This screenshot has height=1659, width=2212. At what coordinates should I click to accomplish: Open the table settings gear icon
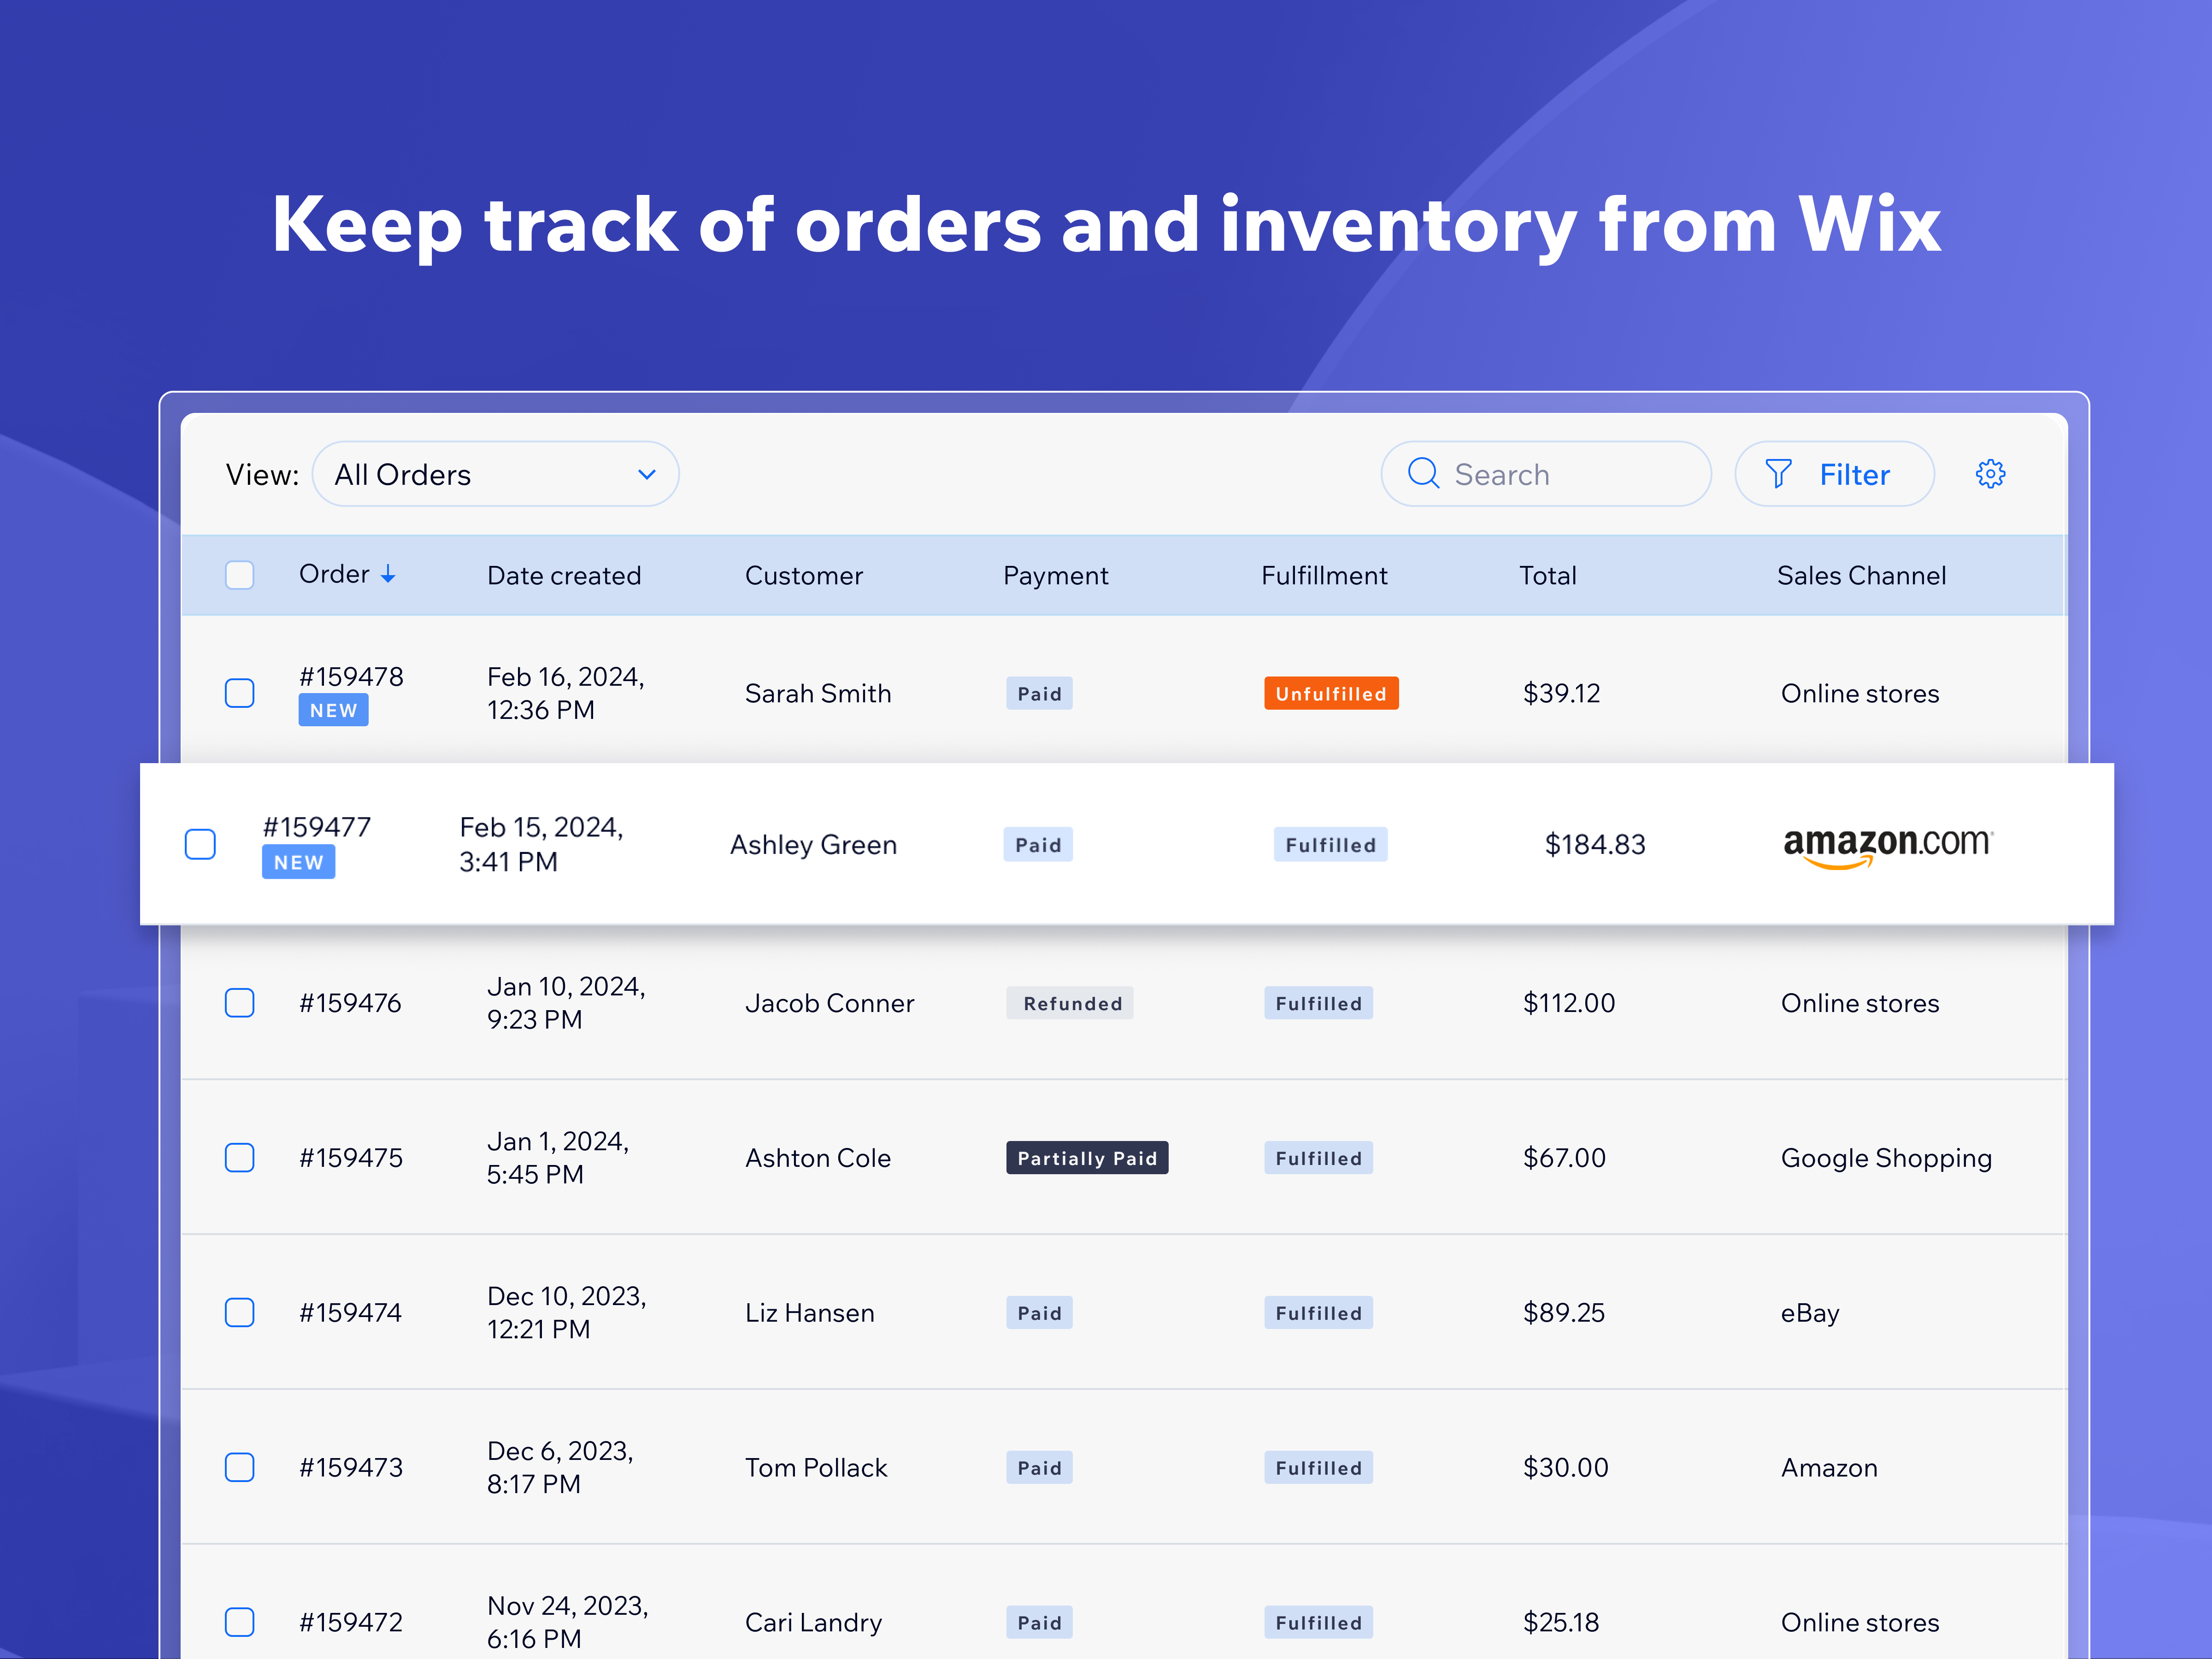point(1990,474)
